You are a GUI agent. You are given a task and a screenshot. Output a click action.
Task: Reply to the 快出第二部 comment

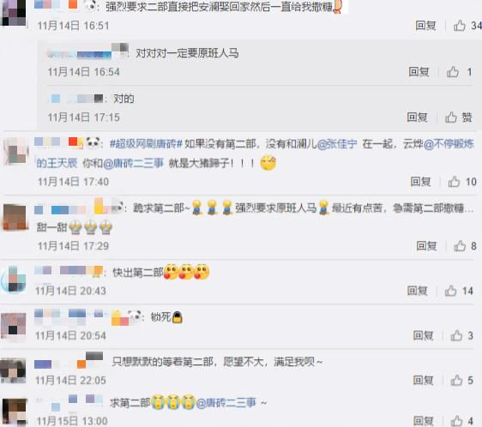tap(417, 291)
